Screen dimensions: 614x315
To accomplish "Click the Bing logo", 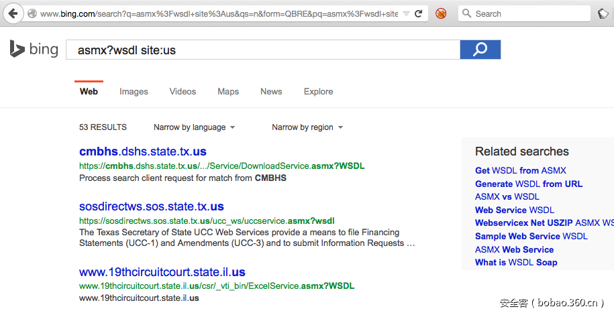I will (34, 50).
